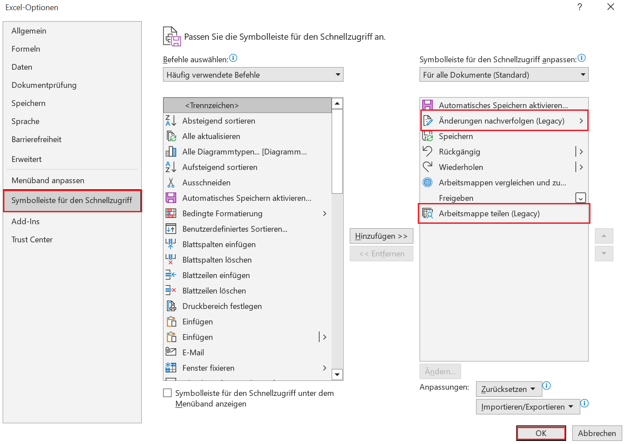The height and width of the screenshot is (444, 624).
Task: Select Freigeben in the right list
Action: pyautogui.click(x=504, y=198)
